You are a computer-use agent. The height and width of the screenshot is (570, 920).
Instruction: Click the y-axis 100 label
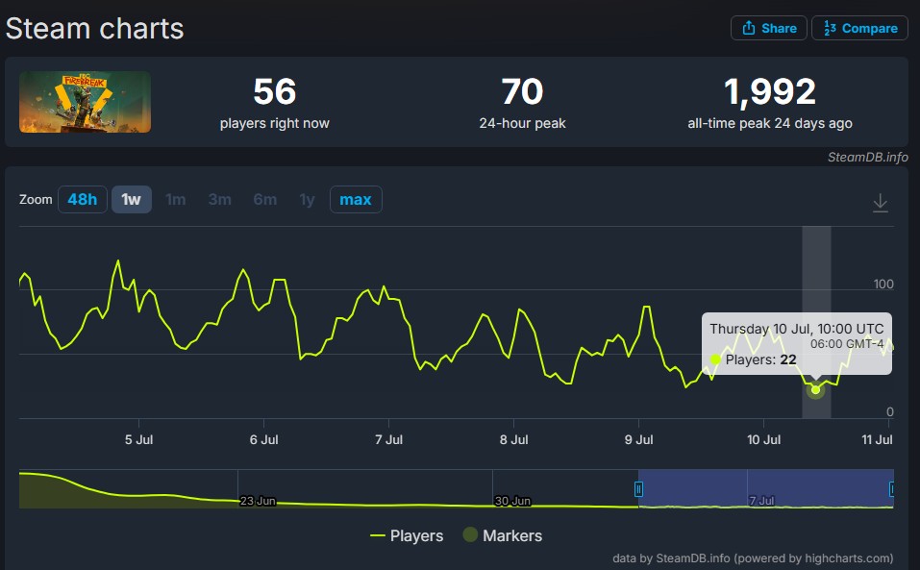[x=883, y=284]
